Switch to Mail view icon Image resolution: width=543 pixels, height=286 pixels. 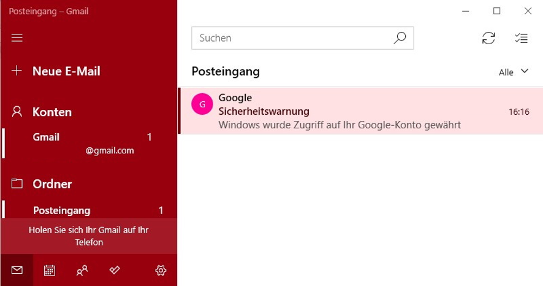point(17,270)
